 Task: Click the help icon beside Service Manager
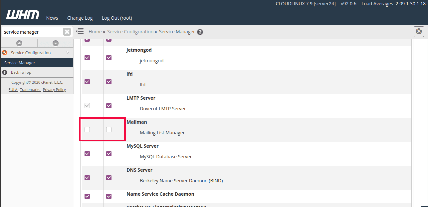(200, 32)
